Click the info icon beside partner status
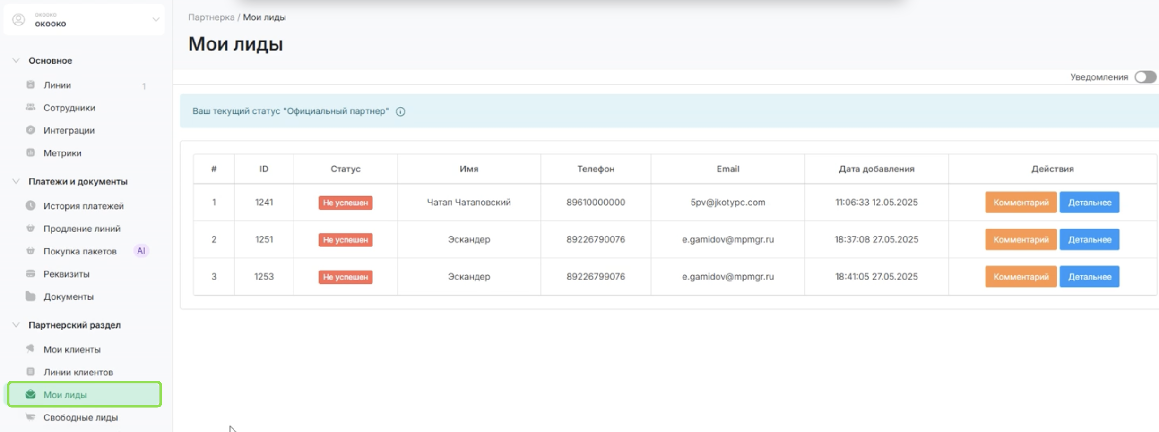The height and width of the screenshot is (432, 1159). click(400, 111)
